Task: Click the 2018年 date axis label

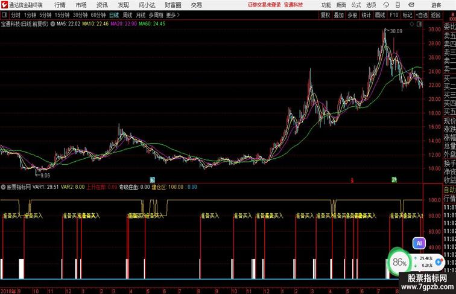Action: tap(8, 291)
